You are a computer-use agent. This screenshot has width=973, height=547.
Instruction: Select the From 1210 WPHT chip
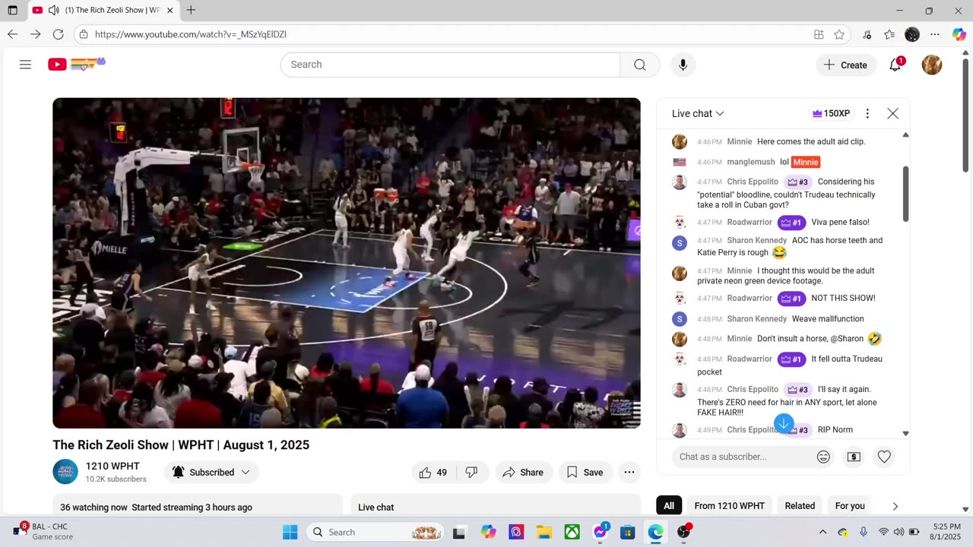click(x=729, y=506)
